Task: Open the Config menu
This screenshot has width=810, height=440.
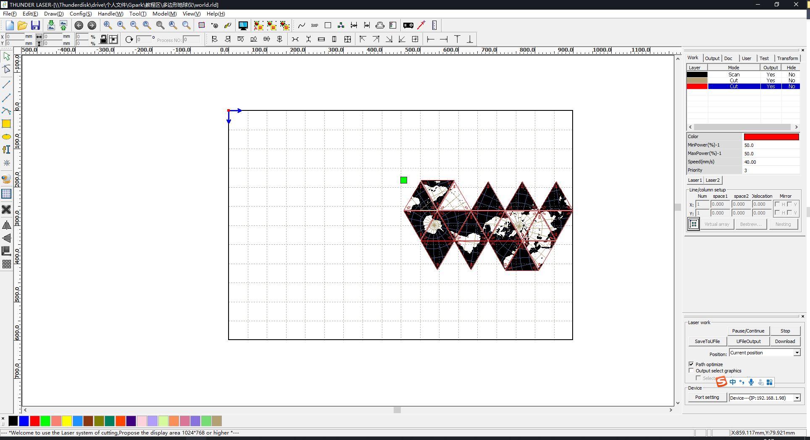Action: (x=81, y=14)
